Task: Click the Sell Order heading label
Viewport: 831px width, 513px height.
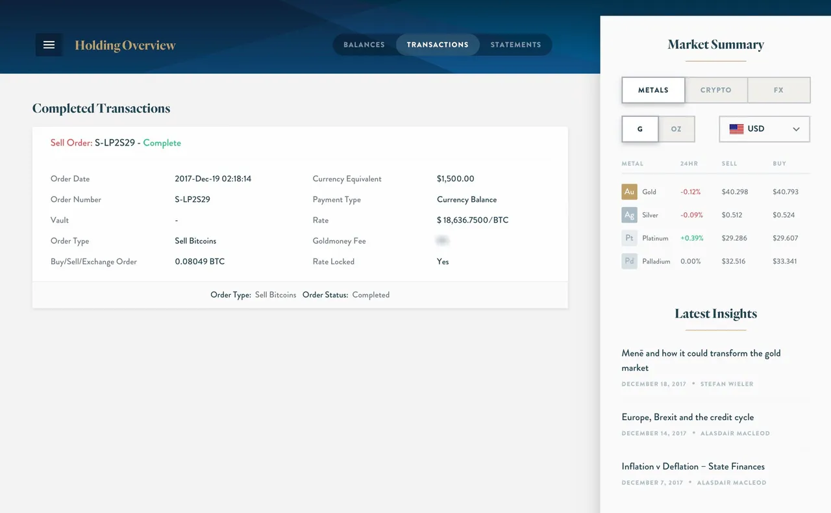Action: pos(71,143)
